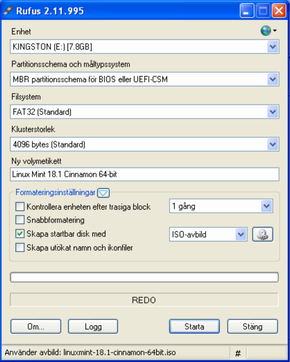Close the Rufus window

coord(279,11)
